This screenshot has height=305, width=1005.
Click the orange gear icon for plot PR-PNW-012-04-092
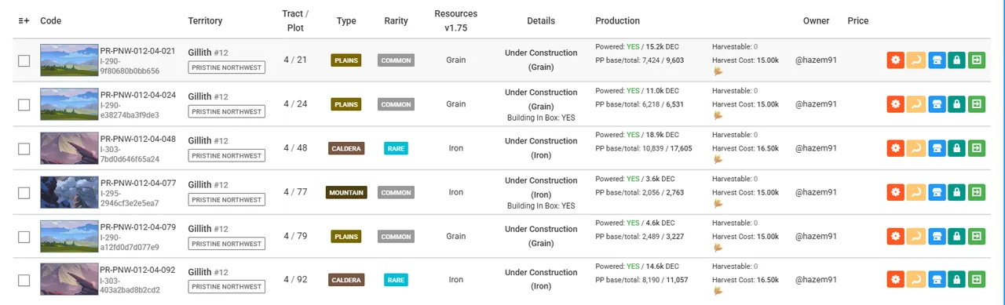coord(896,279)
